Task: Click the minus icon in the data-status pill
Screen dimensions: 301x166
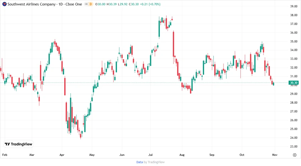Action: 86,4
